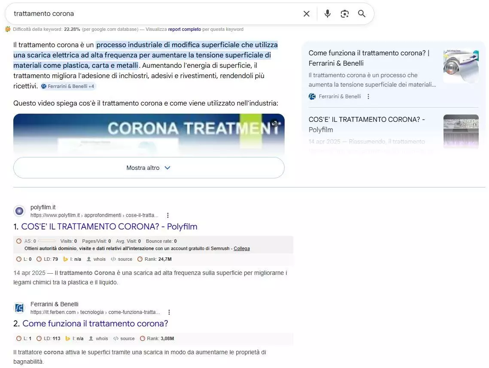Click the 'polyfilm.it' site name
Screen dimensions: 489x368
[x=43, y=207]
